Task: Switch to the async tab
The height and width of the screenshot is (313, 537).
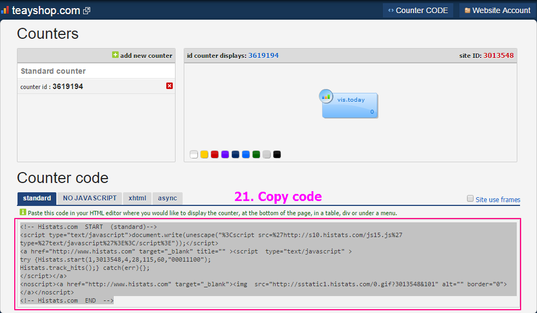Action: [x=167, y=198]
